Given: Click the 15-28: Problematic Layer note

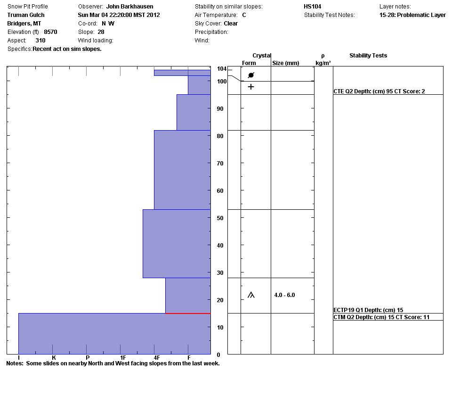Looking at the screenshot, I should pos(412,15).
